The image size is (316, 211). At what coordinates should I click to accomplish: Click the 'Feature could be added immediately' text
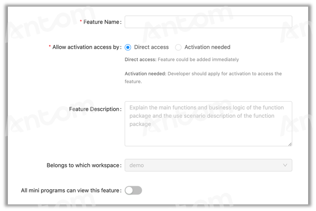point(198,60)
